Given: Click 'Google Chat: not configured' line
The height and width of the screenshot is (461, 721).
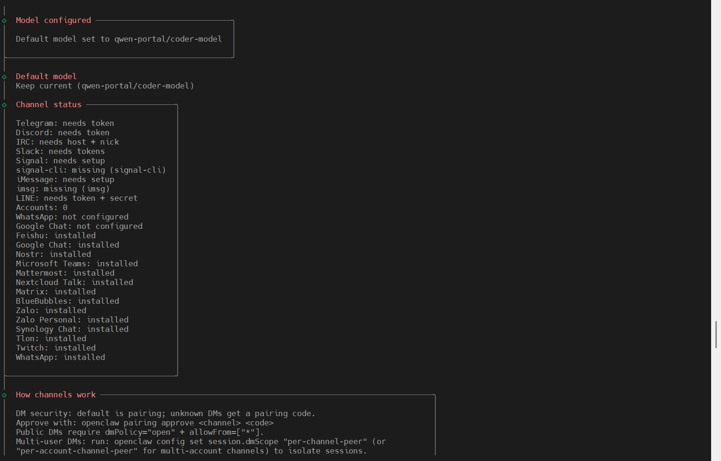Looking at the screenshot, I should (x=79, y=226).
